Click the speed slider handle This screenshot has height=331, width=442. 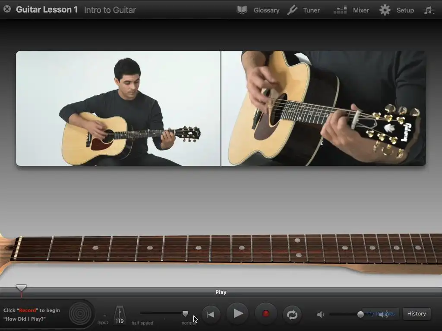pos(185,313)
